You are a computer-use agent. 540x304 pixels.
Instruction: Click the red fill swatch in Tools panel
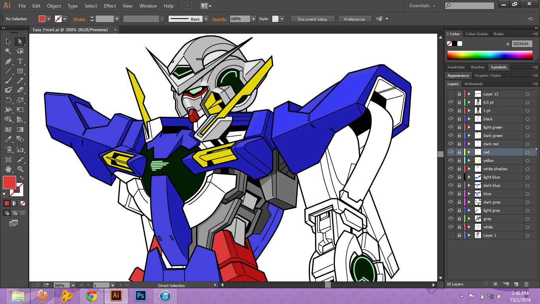(9, 182)
